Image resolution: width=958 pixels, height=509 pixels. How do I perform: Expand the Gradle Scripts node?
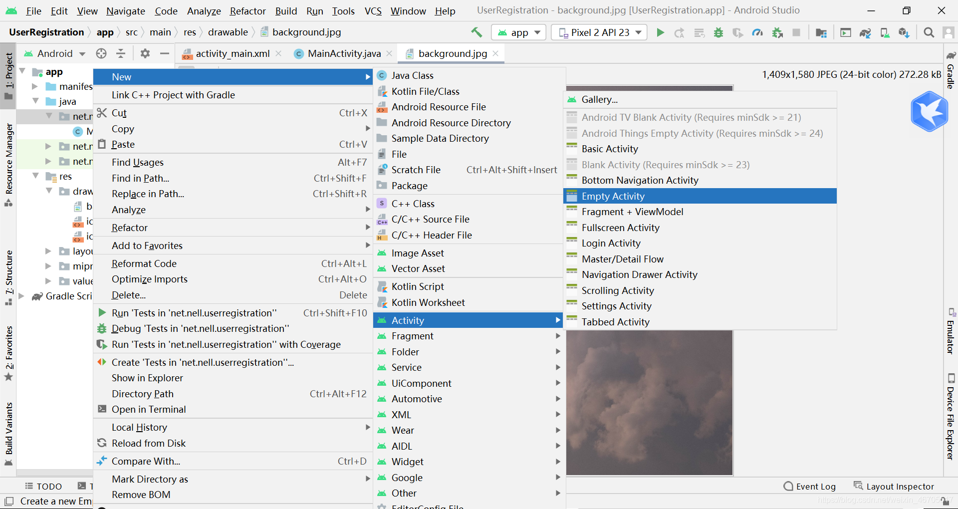coord(21,296)
